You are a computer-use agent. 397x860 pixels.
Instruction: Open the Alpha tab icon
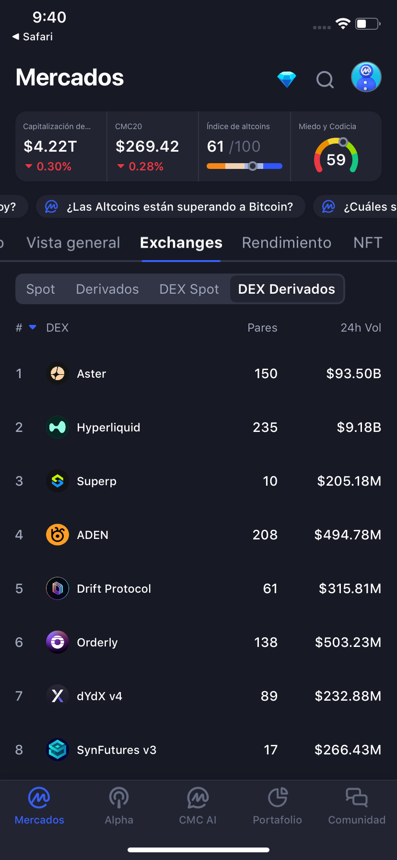119,798
